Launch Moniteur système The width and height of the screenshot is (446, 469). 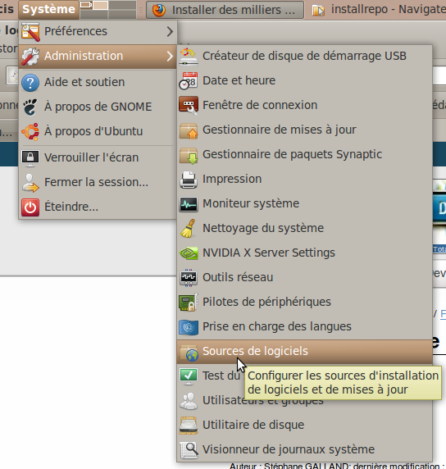click(x=304, y=203)
